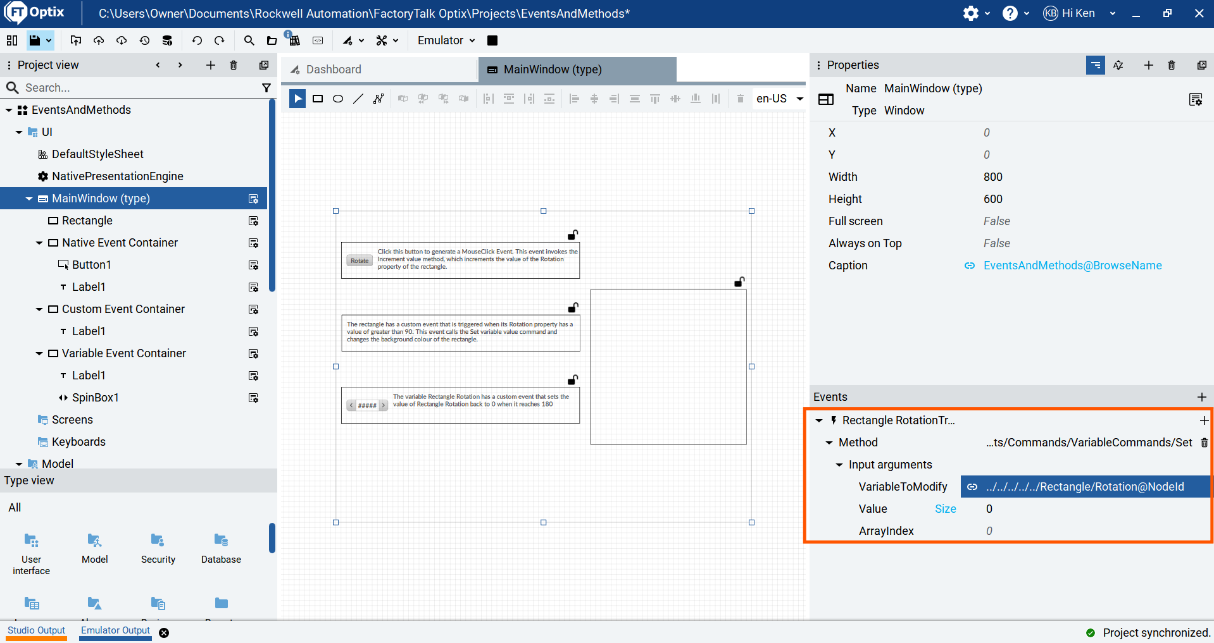
Task: Collapse the Variable Event Container node
Action: (39, 353)
